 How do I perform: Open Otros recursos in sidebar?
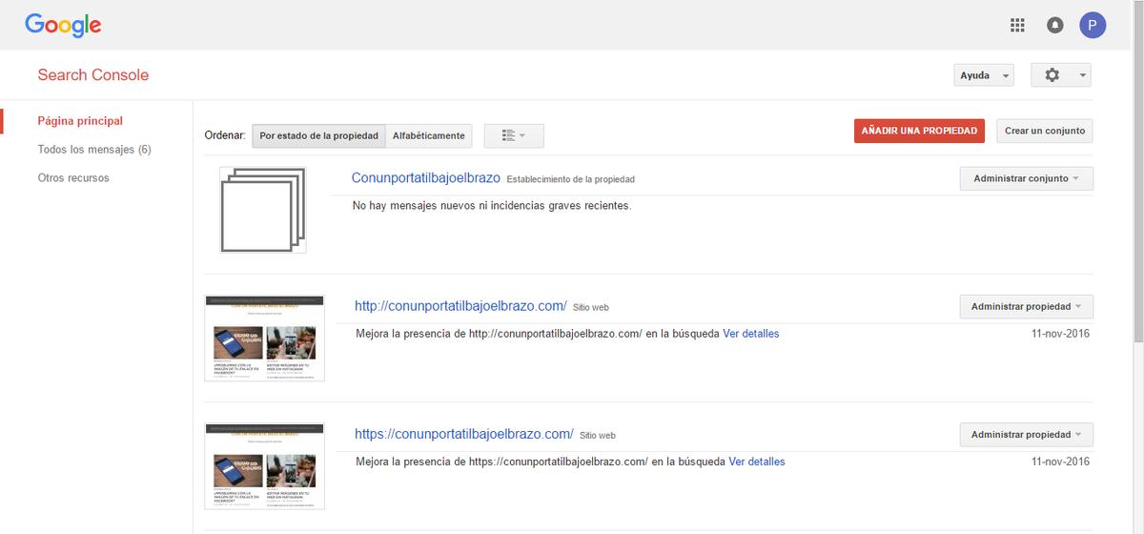[73, 177]
